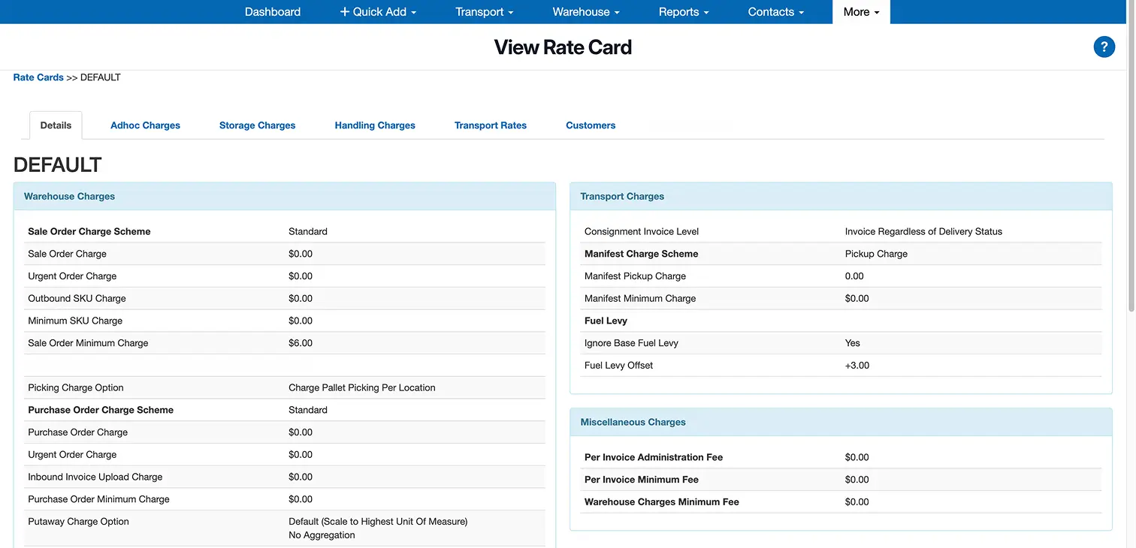
Task: Follow the Rate Cards breadcrumb link
Action: pyautogui.click(x=38, y=77)
